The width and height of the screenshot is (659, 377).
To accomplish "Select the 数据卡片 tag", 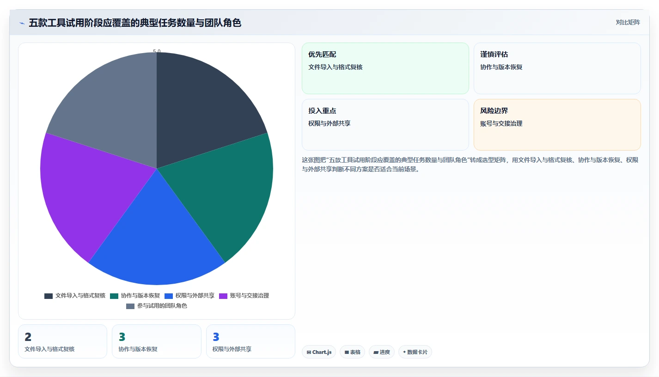I will (415, 352).
